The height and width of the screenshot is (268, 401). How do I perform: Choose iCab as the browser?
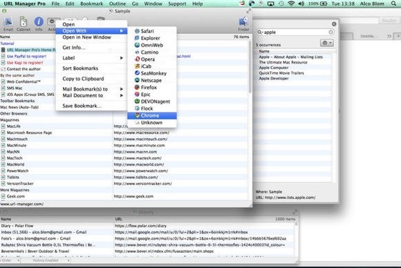click(152, 66)
